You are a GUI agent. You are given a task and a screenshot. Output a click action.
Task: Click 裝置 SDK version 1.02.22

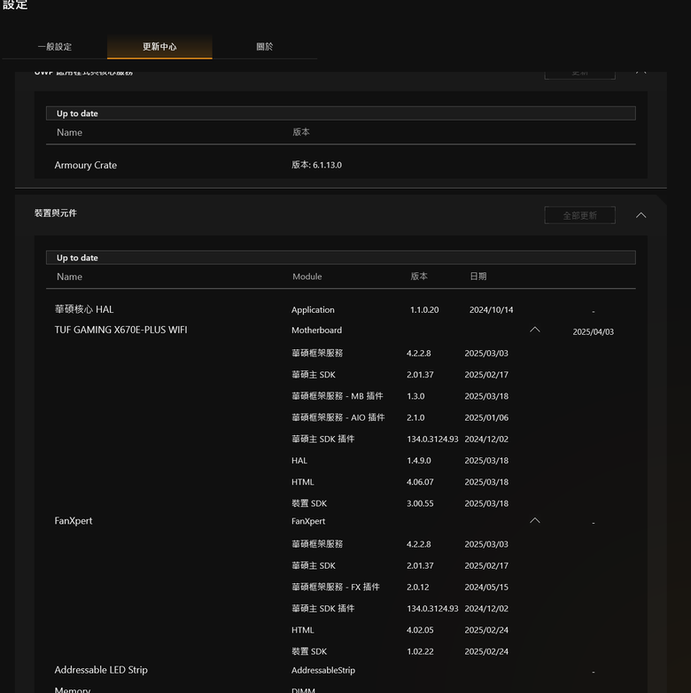(420, 651)
